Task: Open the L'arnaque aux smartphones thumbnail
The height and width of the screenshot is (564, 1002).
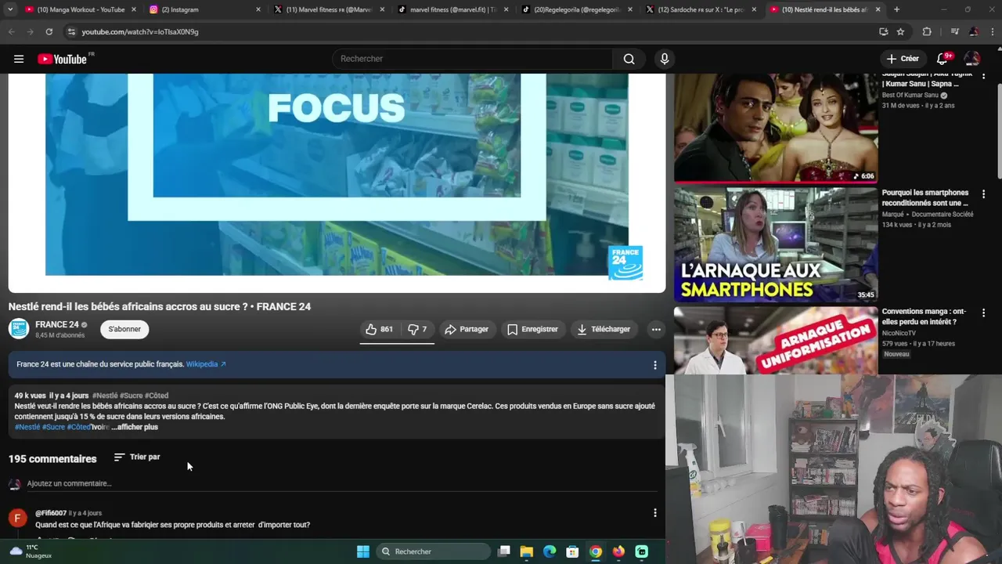Action: point(776,244)
